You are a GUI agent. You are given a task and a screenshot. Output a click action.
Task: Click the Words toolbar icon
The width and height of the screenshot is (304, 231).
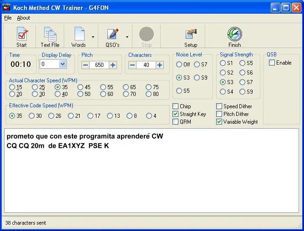pos(80,34)
